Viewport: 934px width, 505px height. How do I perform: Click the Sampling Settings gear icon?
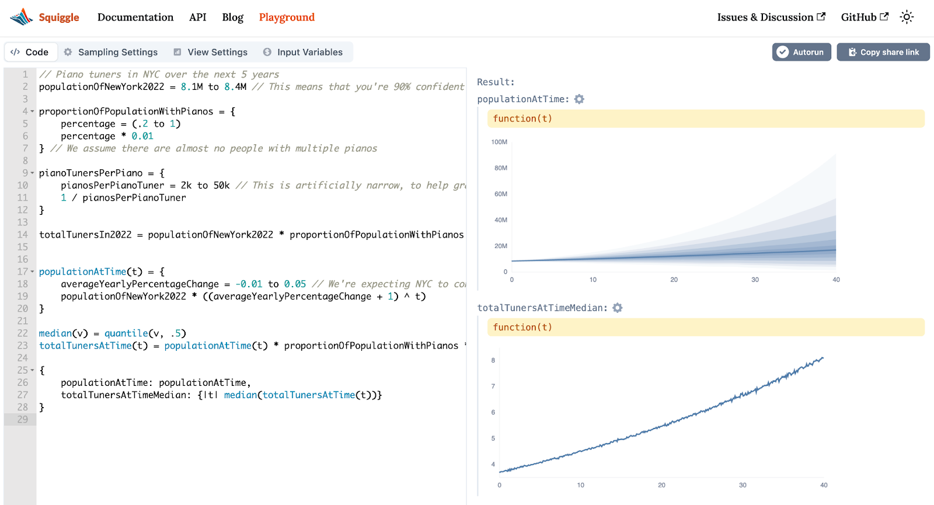(68, 52)
